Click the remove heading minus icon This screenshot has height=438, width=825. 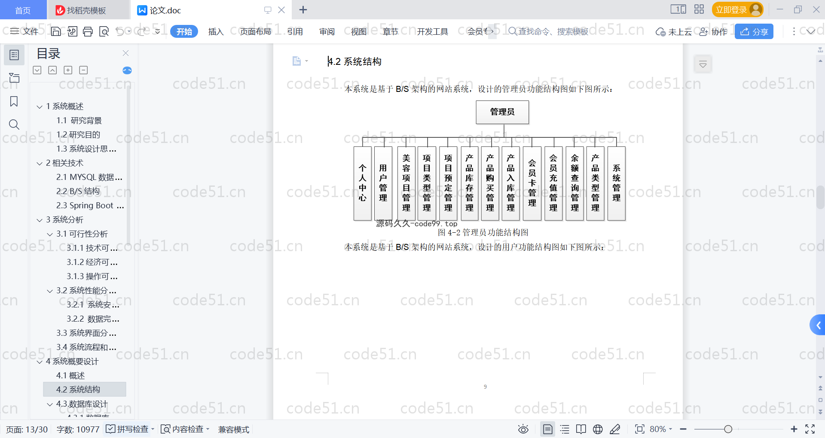click(83, 70)
